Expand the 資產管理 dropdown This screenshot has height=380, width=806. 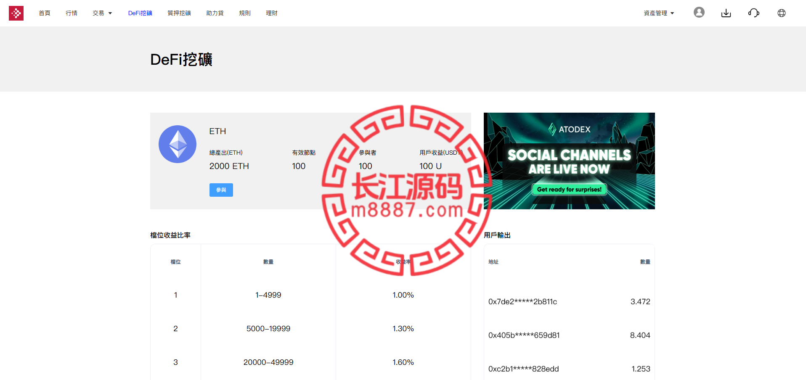[659, 13]
